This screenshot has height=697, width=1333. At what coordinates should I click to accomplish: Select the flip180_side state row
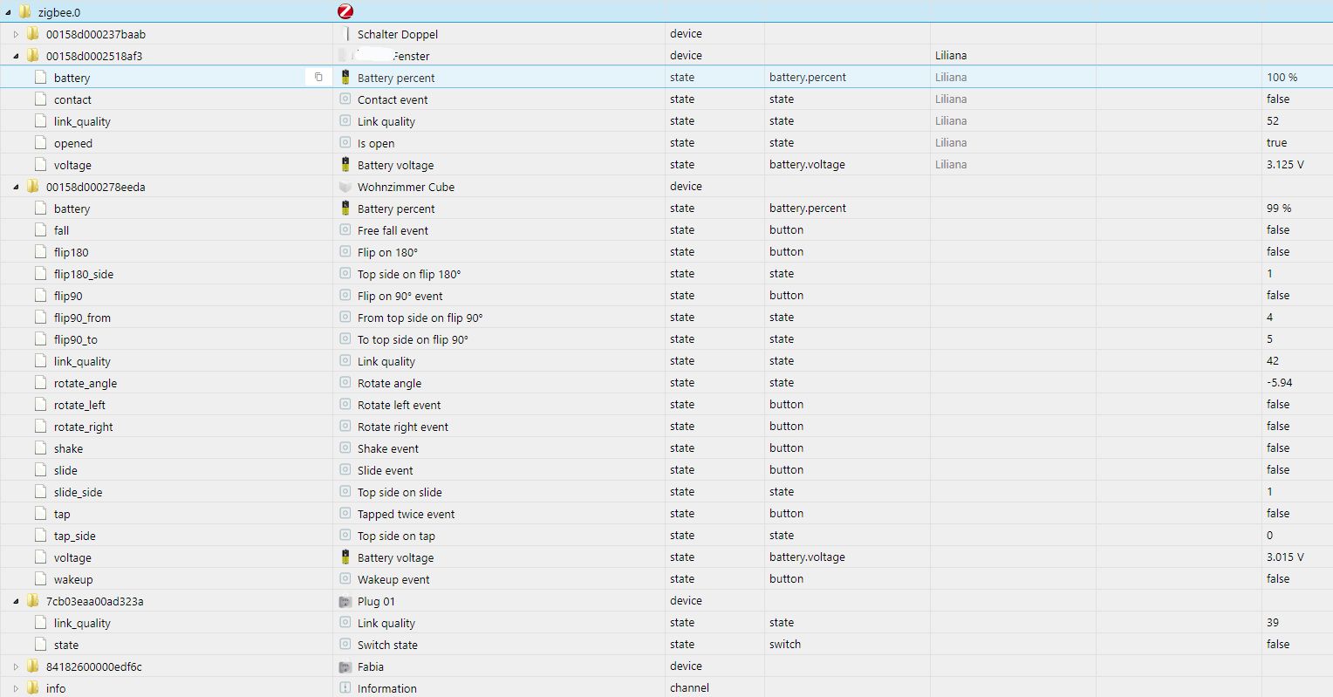coord(666,273)
